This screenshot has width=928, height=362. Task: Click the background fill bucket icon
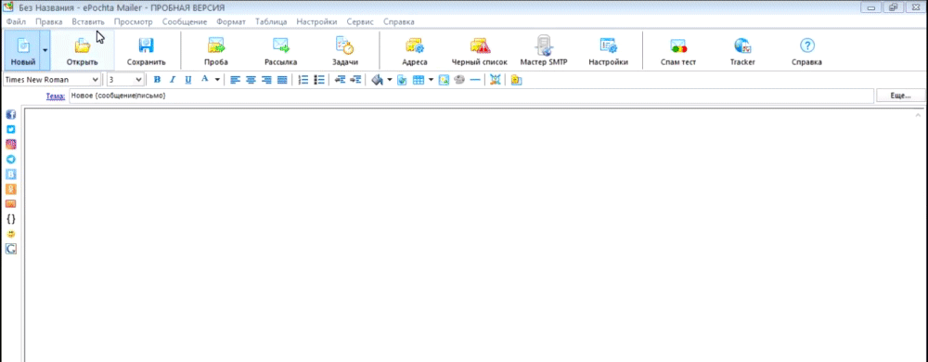coord(377,79)
